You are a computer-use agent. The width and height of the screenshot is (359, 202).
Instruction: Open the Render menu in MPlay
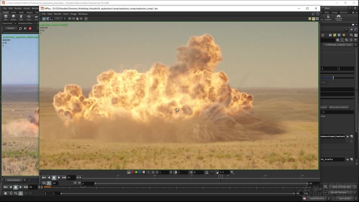point(57,14)
